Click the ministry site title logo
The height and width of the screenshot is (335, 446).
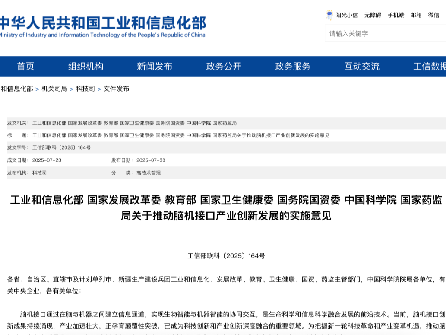pyautogui.click(x=103, y=27)
